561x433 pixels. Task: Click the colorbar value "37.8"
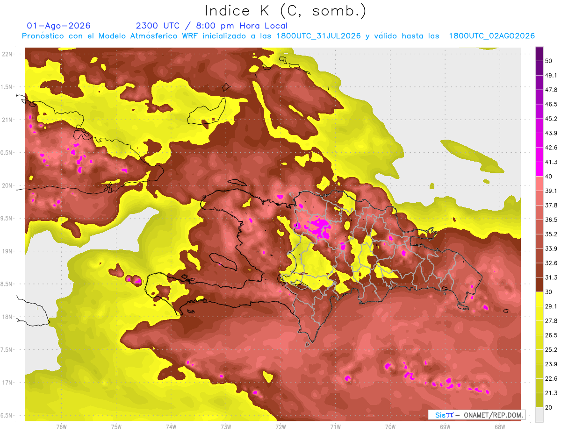(551, 206)
